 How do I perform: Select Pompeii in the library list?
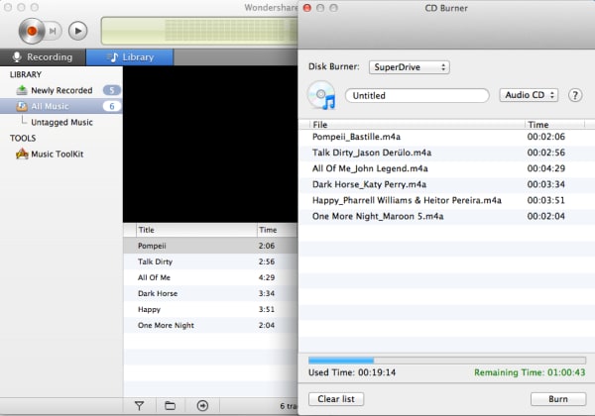[210, 246]
